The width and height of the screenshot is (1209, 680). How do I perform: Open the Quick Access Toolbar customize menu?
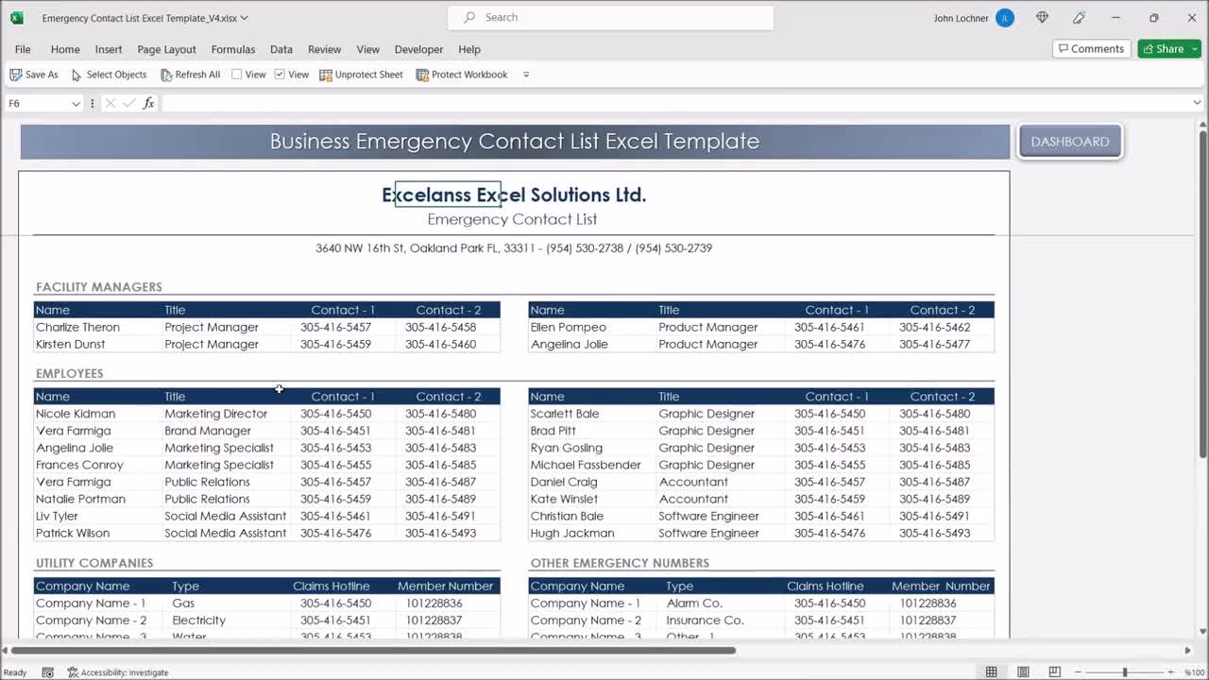click(x=525, y=75)
